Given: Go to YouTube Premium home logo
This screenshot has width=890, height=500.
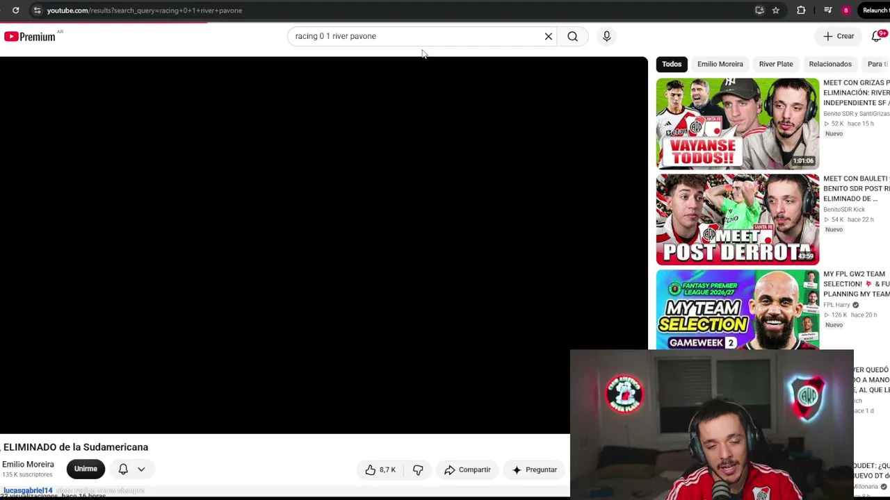Looking at the screenshot, I should pos(30,36).
